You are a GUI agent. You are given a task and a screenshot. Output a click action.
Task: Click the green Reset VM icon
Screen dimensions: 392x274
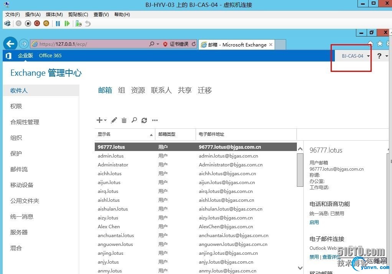pos(67,23)
